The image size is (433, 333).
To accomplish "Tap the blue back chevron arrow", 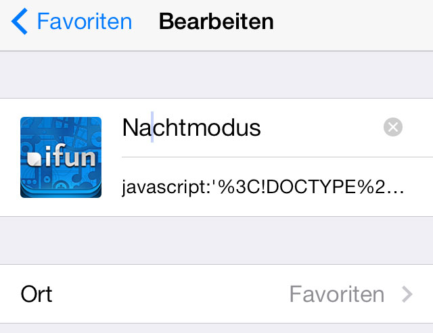I will click(x=20, y=21).
